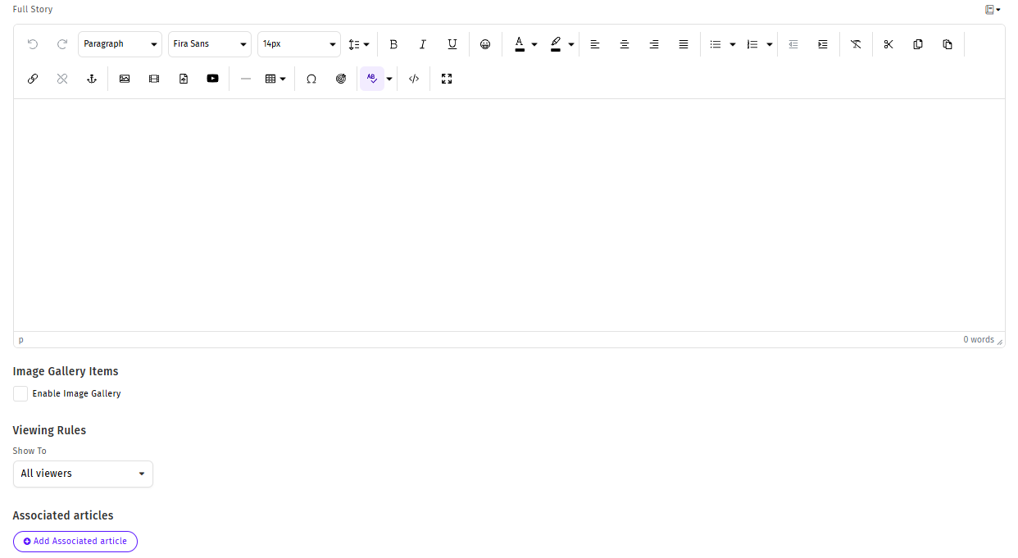Toggle the spellcheck button
The height and width of the screenshot is (558, 1018).
coord(372,79)
